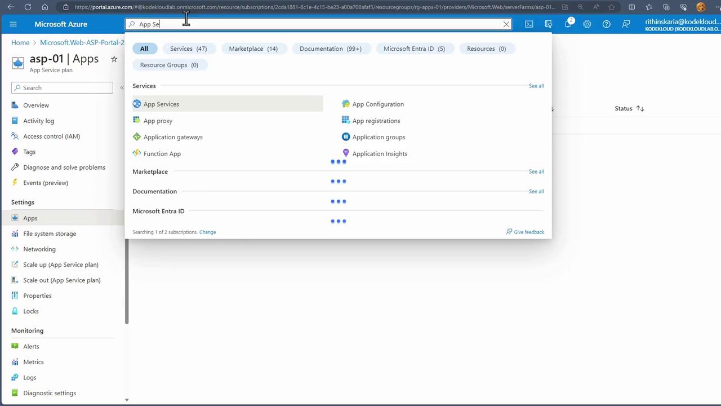This screenshot has width=721, height=406.
Task: Click the feedback icon in header
Action: pyautogui.click(x=626, y=24)
